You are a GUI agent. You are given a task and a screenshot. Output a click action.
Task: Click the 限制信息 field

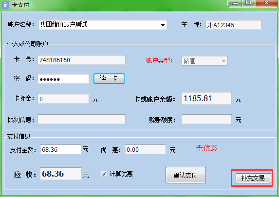[x=81, y=119]
